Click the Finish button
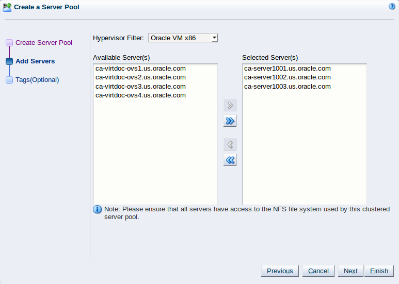Image resolution: width=399 pixels, height=284 pixels. 379,271
